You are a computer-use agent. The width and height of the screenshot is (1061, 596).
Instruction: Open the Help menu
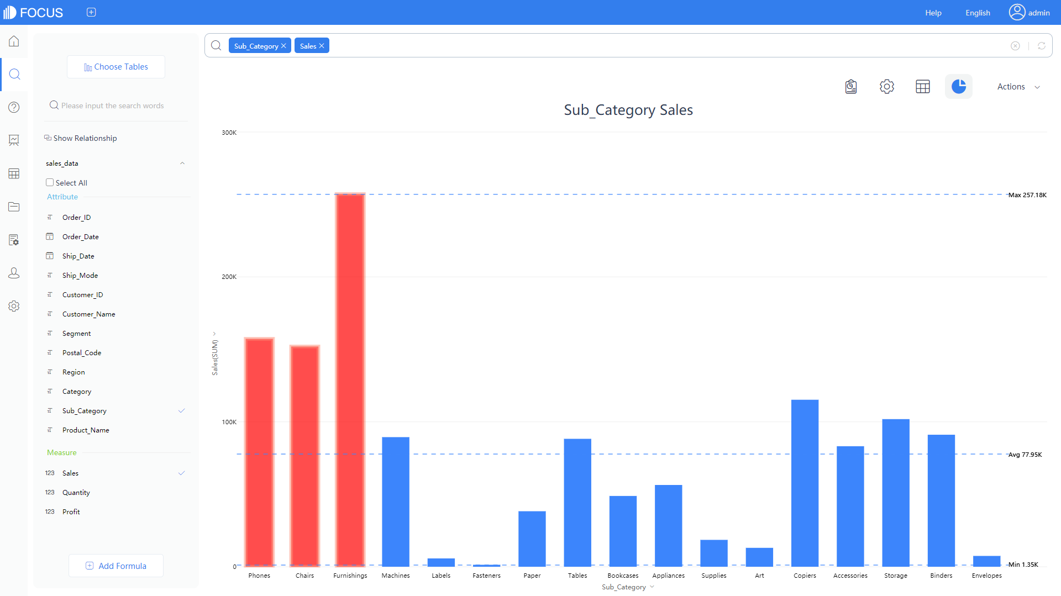pos(933,13)
